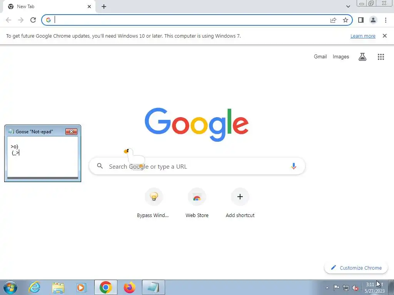The height and width of the screenshot is (295, 394).
Task: Start voice search with microphone
Action: pyautogui.click(x=294, y=166)
